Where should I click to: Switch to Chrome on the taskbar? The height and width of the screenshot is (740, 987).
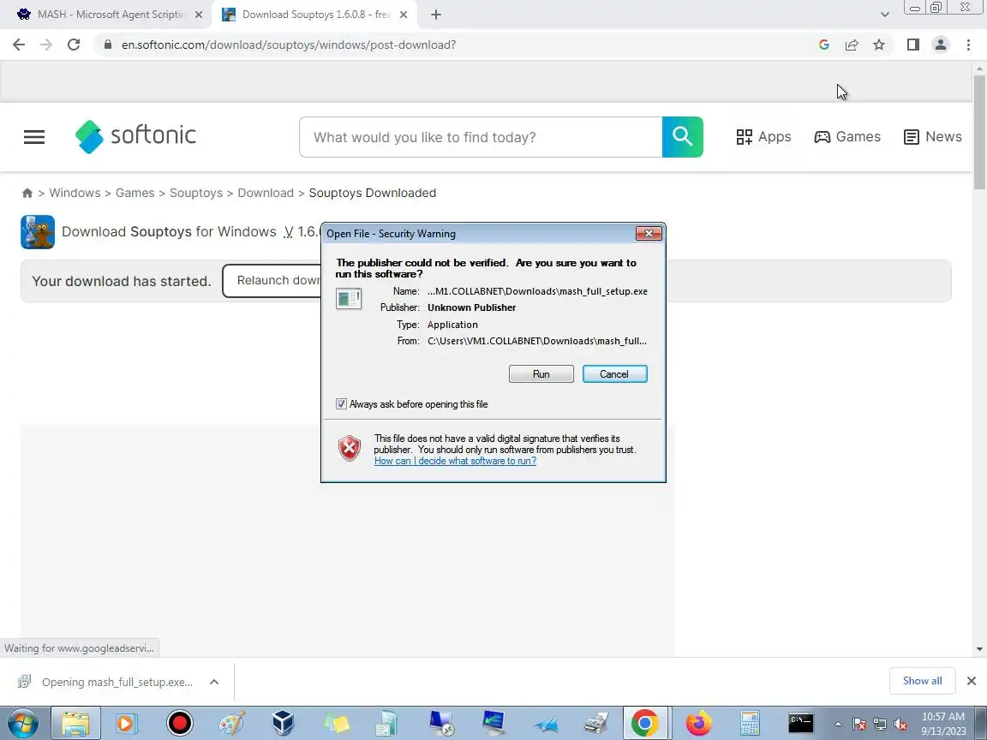[644, 724]
